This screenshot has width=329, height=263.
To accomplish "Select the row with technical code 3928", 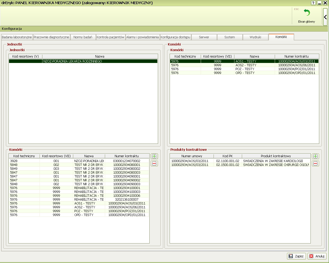I will 79,161.
